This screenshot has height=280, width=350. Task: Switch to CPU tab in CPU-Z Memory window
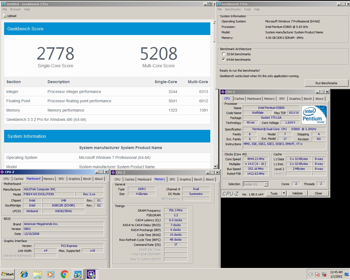[x=117, y=179]
